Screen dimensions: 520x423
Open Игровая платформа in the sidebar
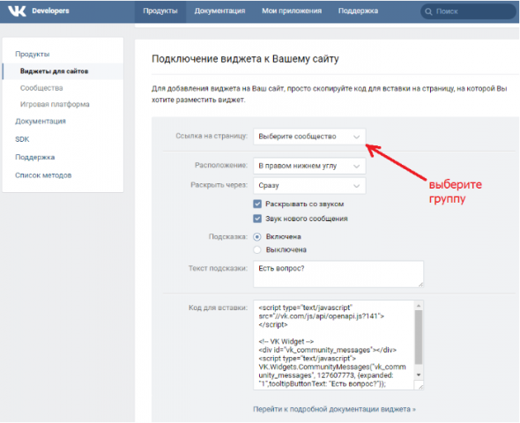coord(55,104)
